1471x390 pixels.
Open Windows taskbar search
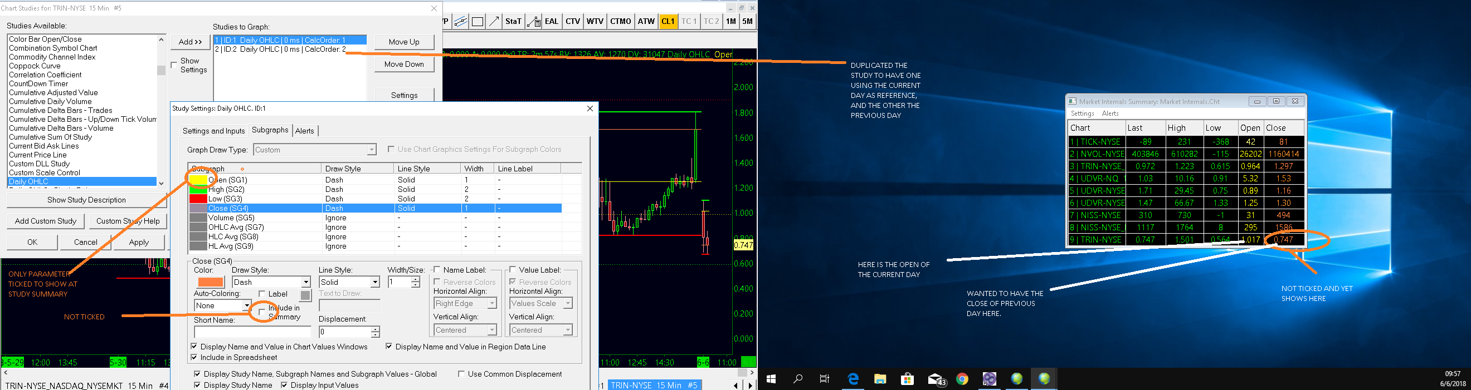[x=798, y=379]
